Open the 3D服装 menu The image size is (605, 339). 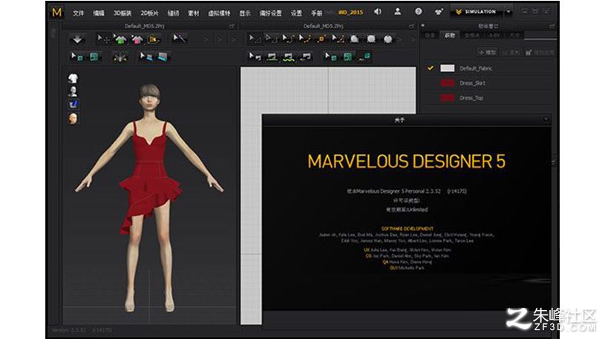click(x=122, y=13)
